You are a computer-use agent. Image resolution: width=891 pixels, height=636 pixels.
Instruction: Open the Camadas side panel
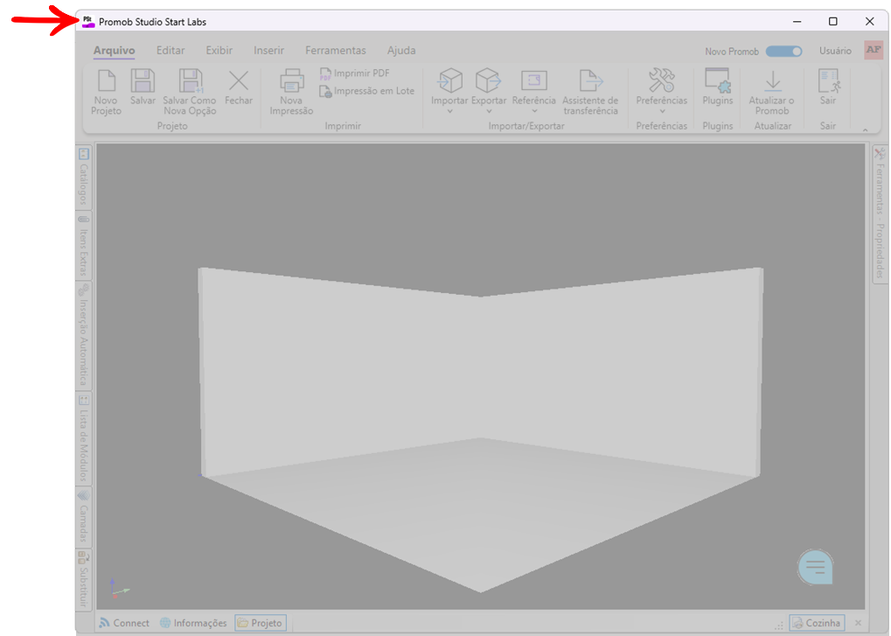pos(84,516)
